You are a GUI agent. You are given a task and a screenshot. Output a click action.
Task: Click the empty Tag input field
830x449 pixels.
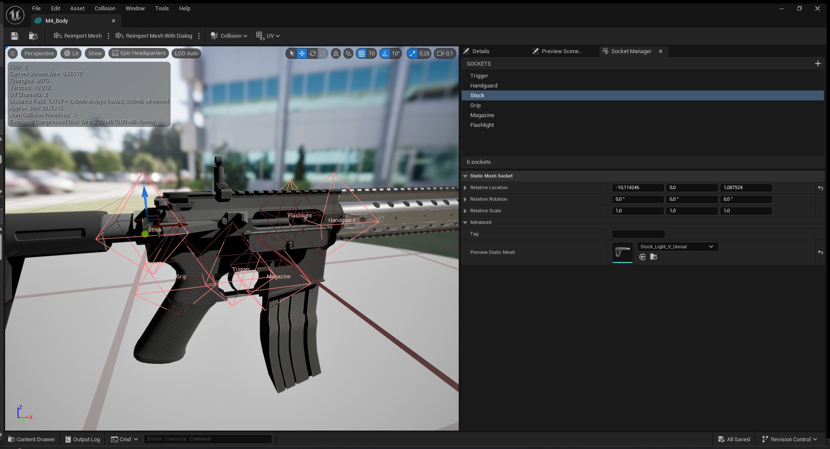pyautogui.click(x=638, y=234)
